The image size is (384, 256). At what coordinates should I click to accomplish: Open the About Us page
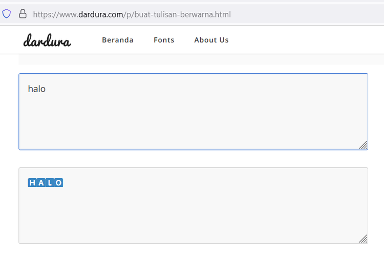click(x=211, y=40)
